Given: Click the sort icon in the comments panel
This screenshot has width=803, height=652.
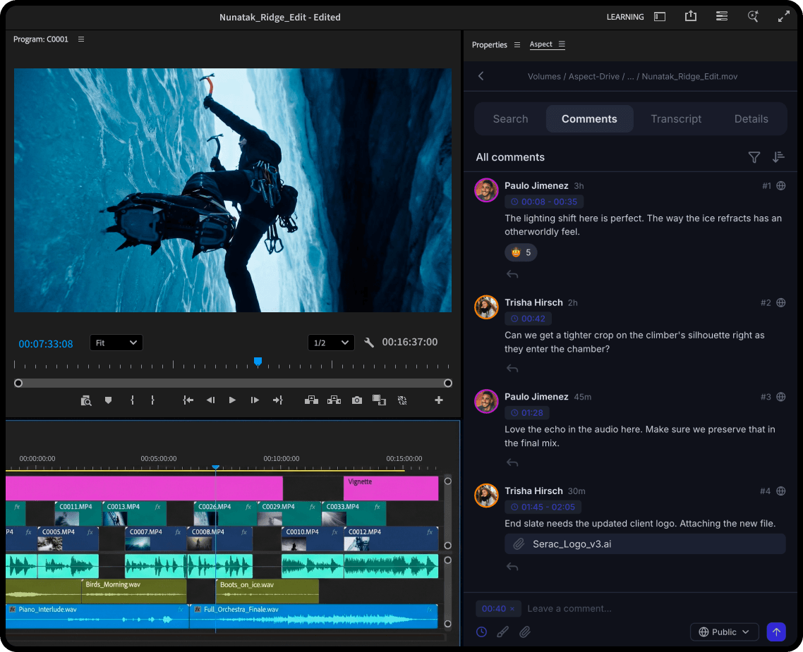Looking at the screenshot, I should [778, 157].
